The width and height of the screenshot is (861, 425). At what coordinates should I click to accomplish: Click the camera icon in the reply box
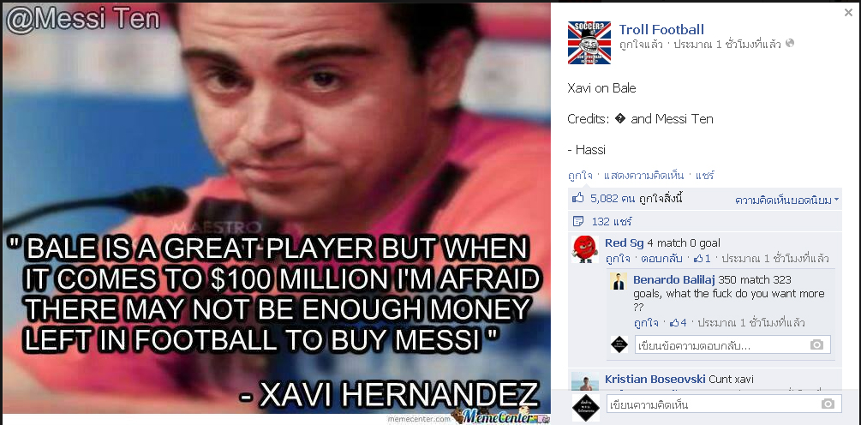pyautogui.click(x=816, y=344)
